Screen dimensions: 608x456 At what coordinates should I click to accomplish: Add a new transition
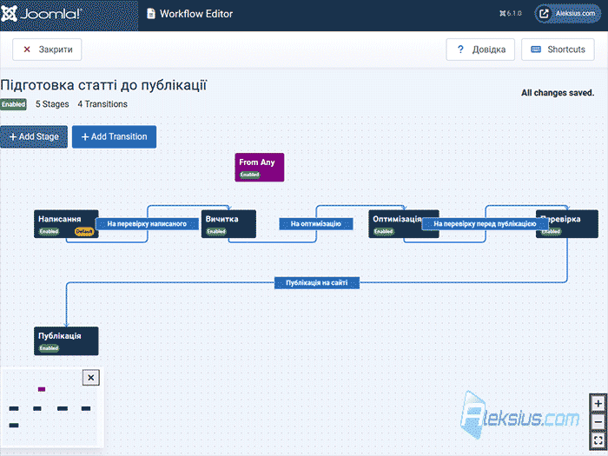[x=114, y=136]
